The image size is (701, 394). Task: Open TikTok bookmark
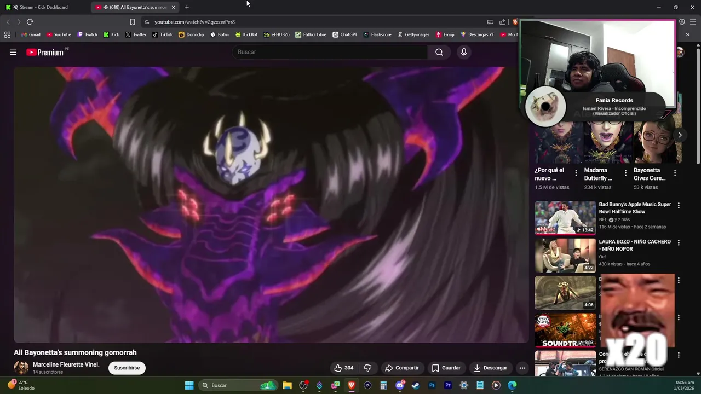163,34
